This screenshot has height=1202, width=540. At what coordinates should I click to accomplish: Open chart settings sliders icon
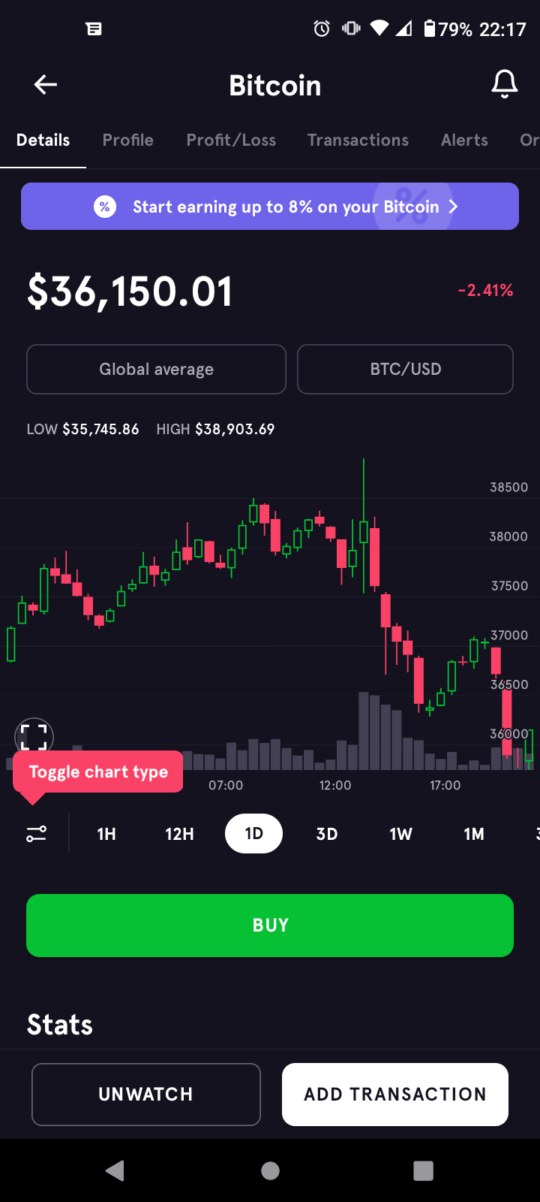(36, 834)
